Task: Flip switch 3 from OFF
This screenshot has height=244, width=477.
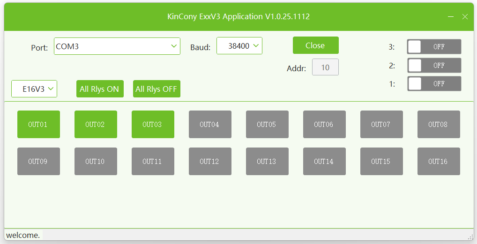Action: pyautogui.click(x=434, y=46)
